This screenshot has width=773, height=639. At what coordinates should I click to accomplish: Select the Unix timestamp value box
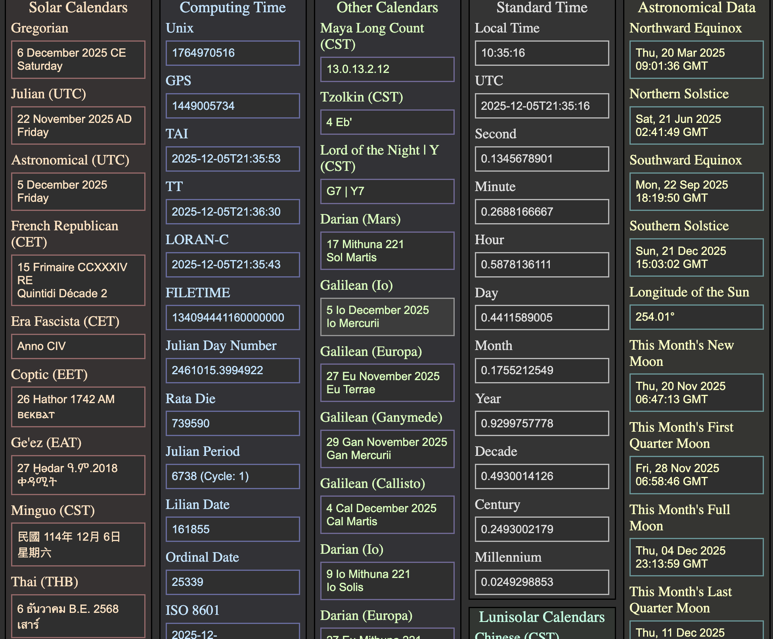tap(233, 53)
